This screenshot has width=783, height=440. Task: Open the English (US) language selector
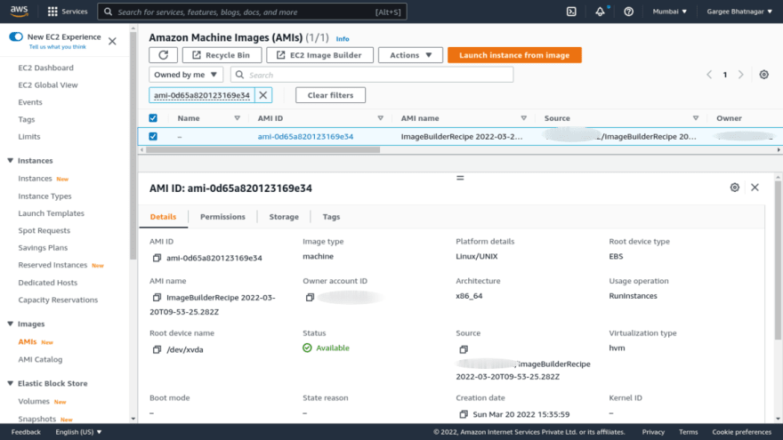[78, 432]
